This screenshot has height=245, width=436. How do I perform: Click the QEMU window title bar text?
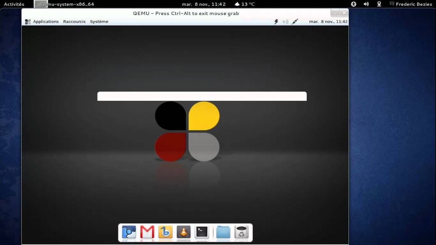tap(186, 13)
